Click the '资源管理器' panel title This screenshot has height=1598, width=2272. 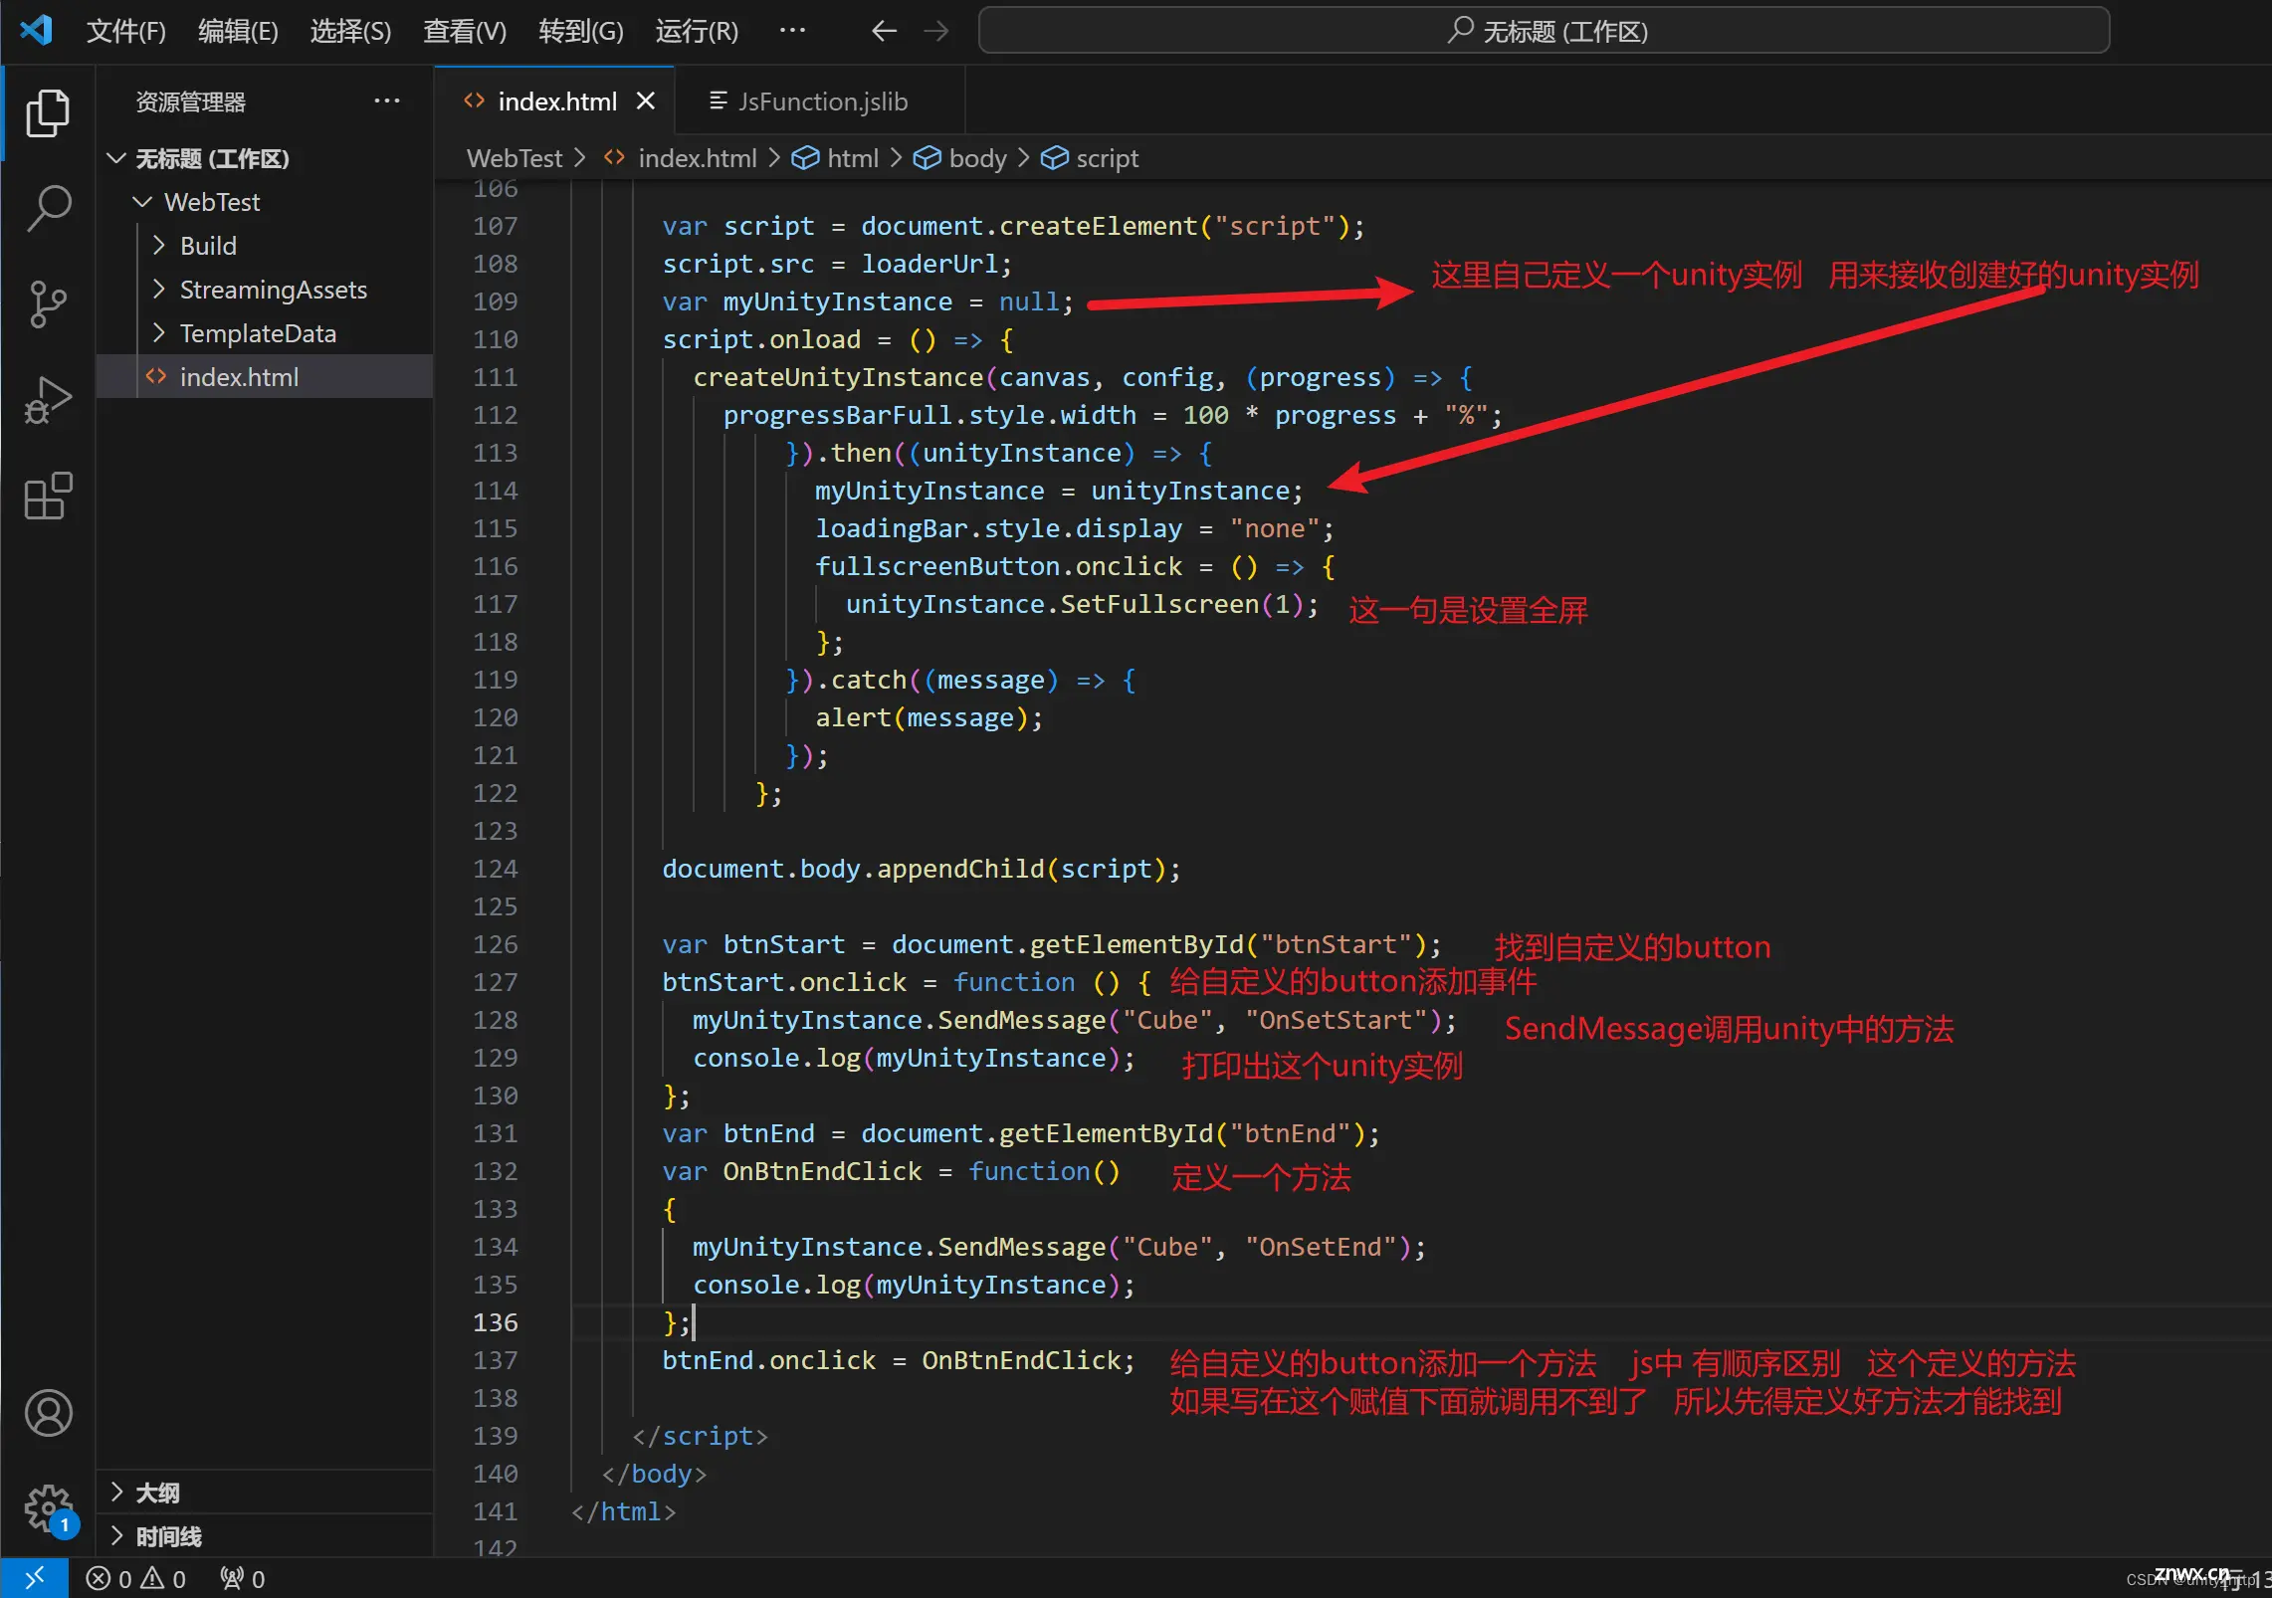[x=190, y=101]
